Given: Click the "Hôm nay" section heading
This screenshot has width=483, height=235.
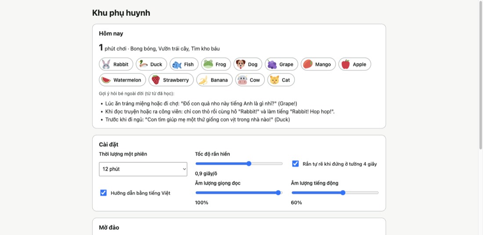Looking at the screenshot, I should click(x=111, y=33).
